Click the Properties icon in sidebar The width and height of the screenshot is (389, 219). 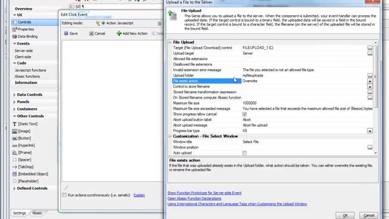[x=15, y=29]
